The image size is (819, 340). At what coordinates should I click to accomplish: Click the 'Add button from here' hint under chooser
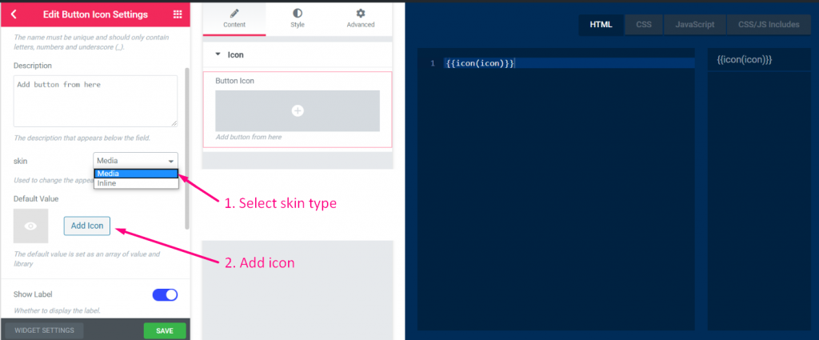[x=249, y=137]
